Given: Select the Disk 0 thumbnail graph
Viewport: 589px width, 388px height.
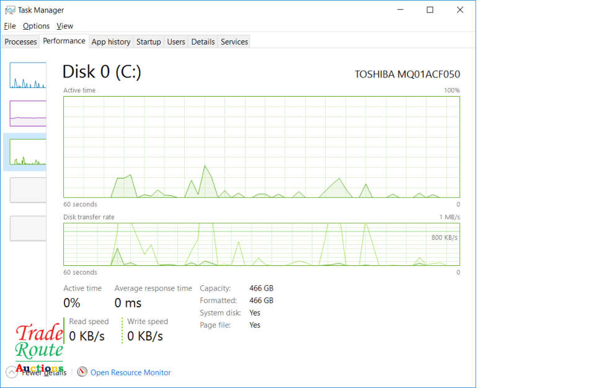Looking at the screenshot, I should tap(28, 152).
